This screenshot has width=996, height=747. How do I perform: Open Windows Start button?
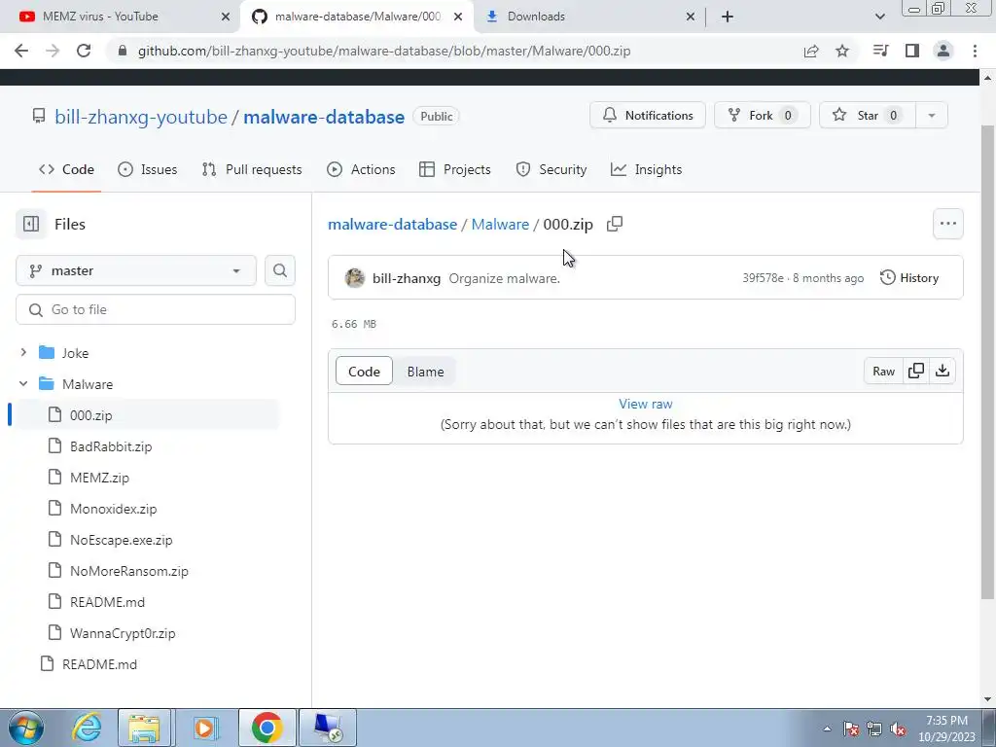click(x=25, y=728)
